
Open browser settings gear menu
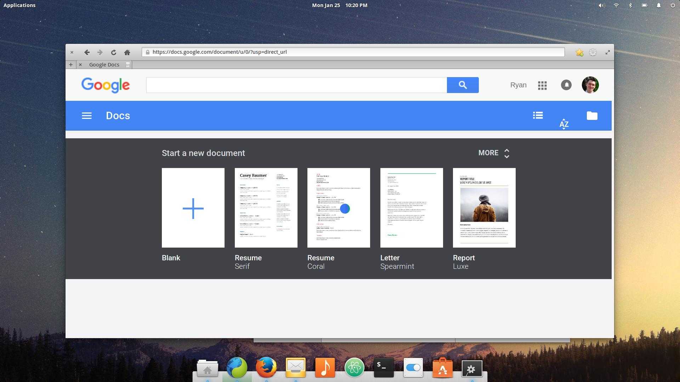coord(593,52)
